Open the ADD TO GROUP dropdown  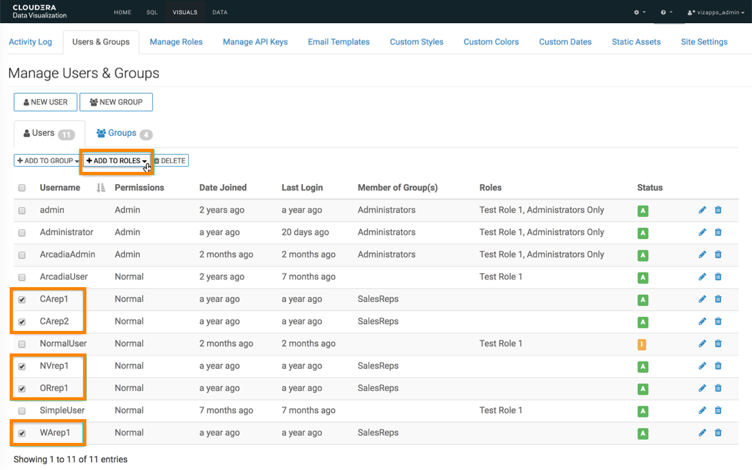click(x=46, y=160)
